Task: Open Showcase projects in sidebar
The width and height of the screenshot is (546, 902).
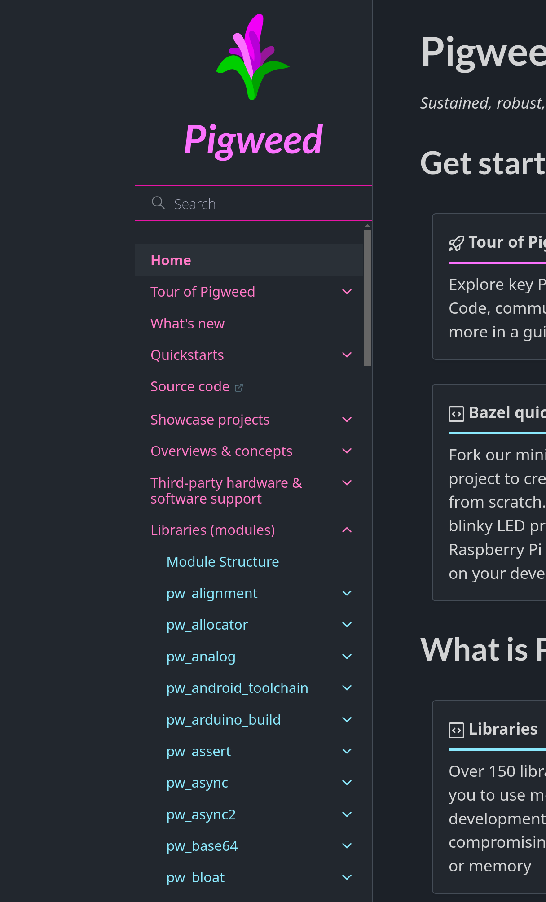Action: point(210,420)
